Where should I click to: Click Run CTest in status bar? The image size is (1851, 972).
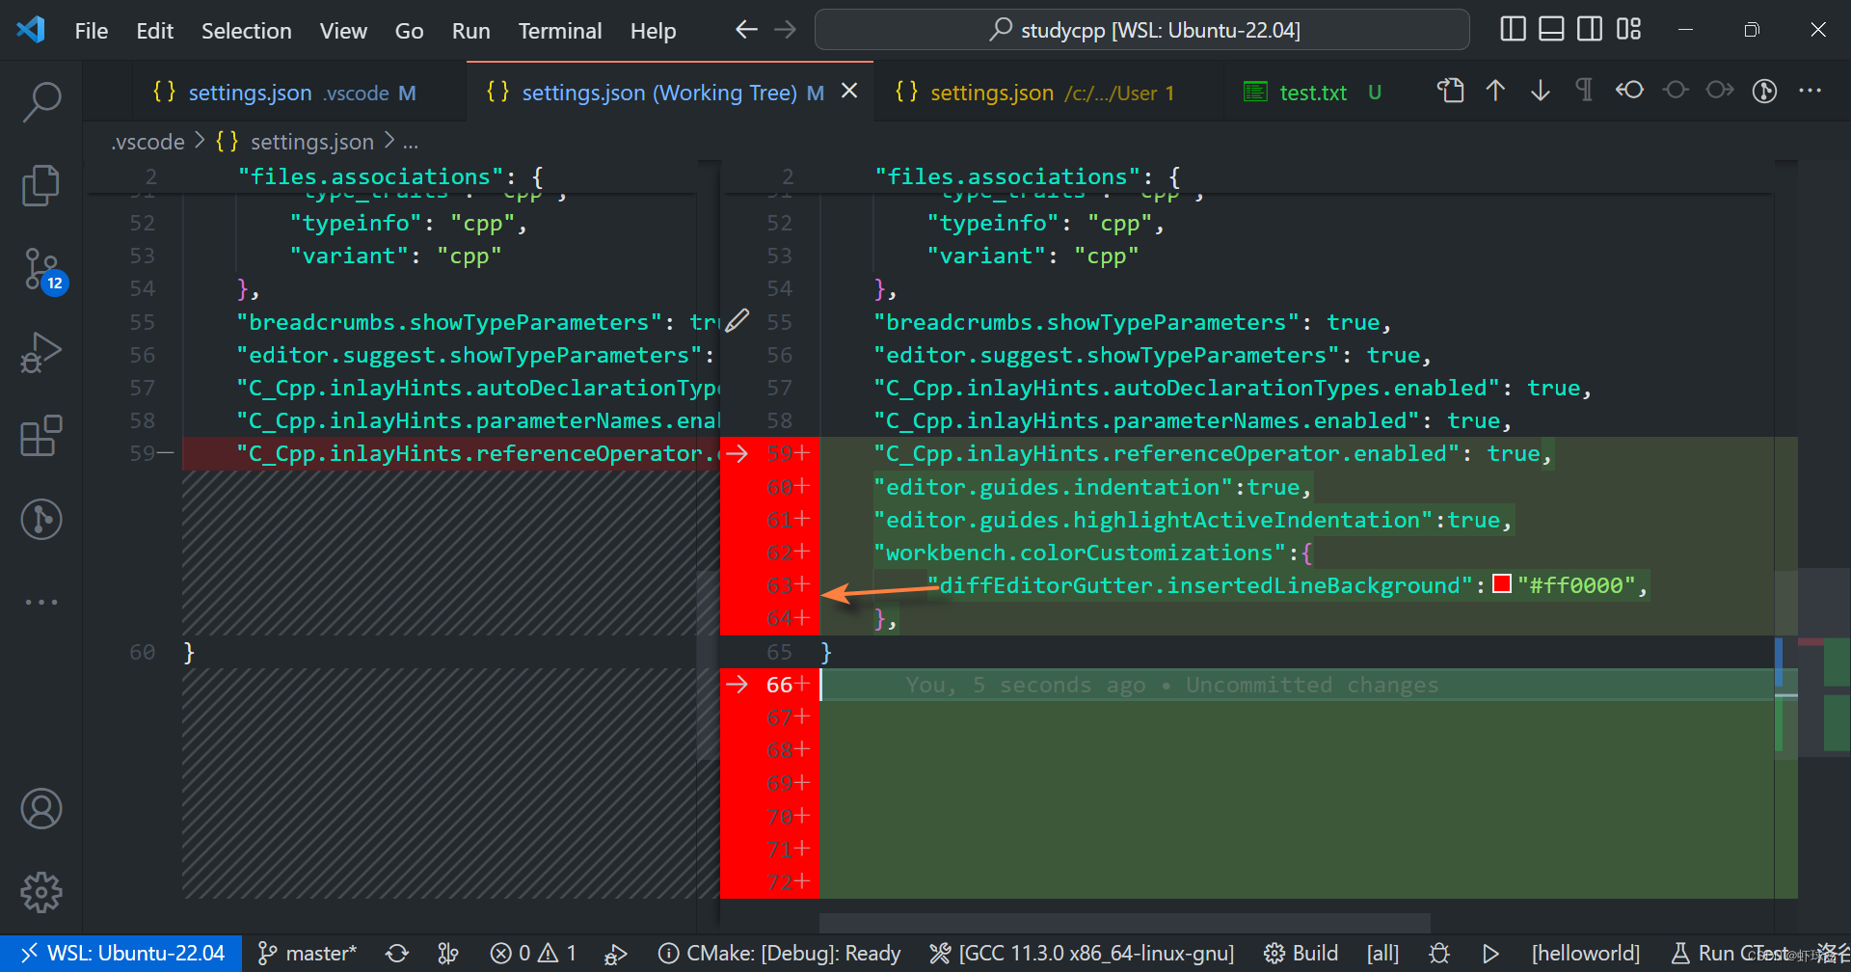(1730, 954)
